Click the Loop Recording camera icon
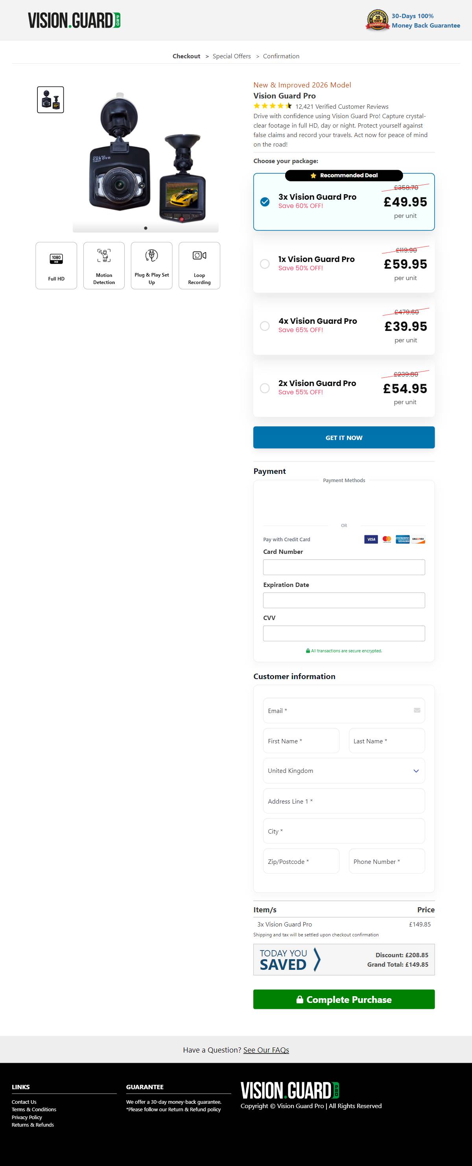Screen dimensions: 472x1166 point(199,256)
